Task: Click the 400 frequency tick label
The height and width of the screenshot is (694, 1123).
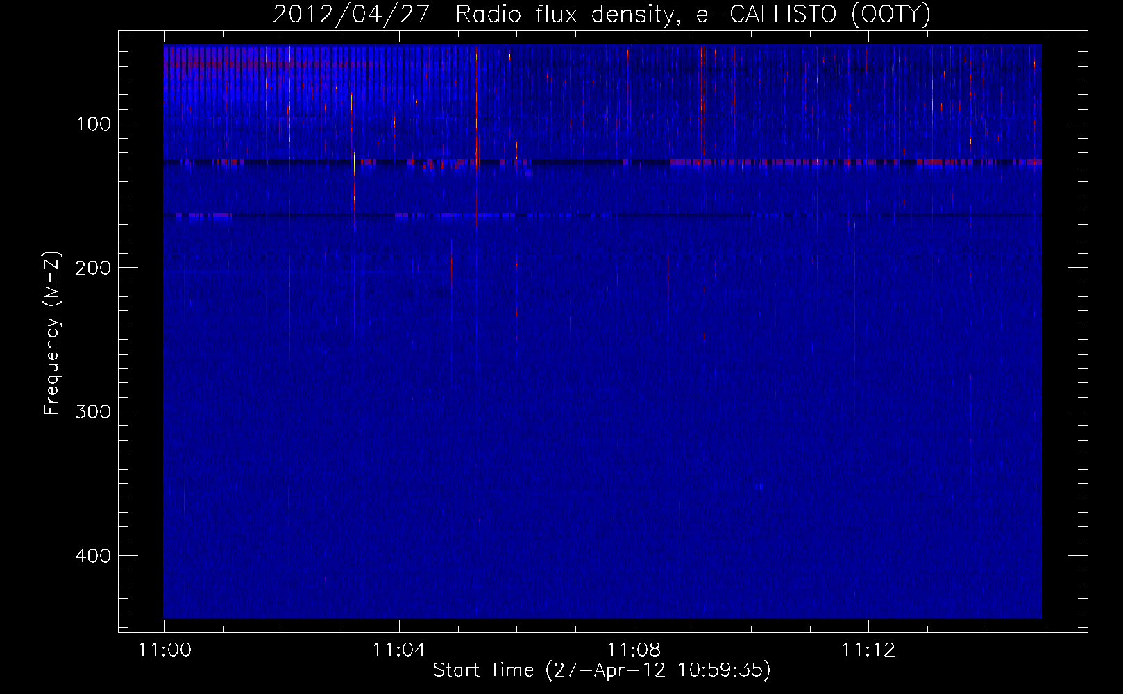Action: pos(93,556)
